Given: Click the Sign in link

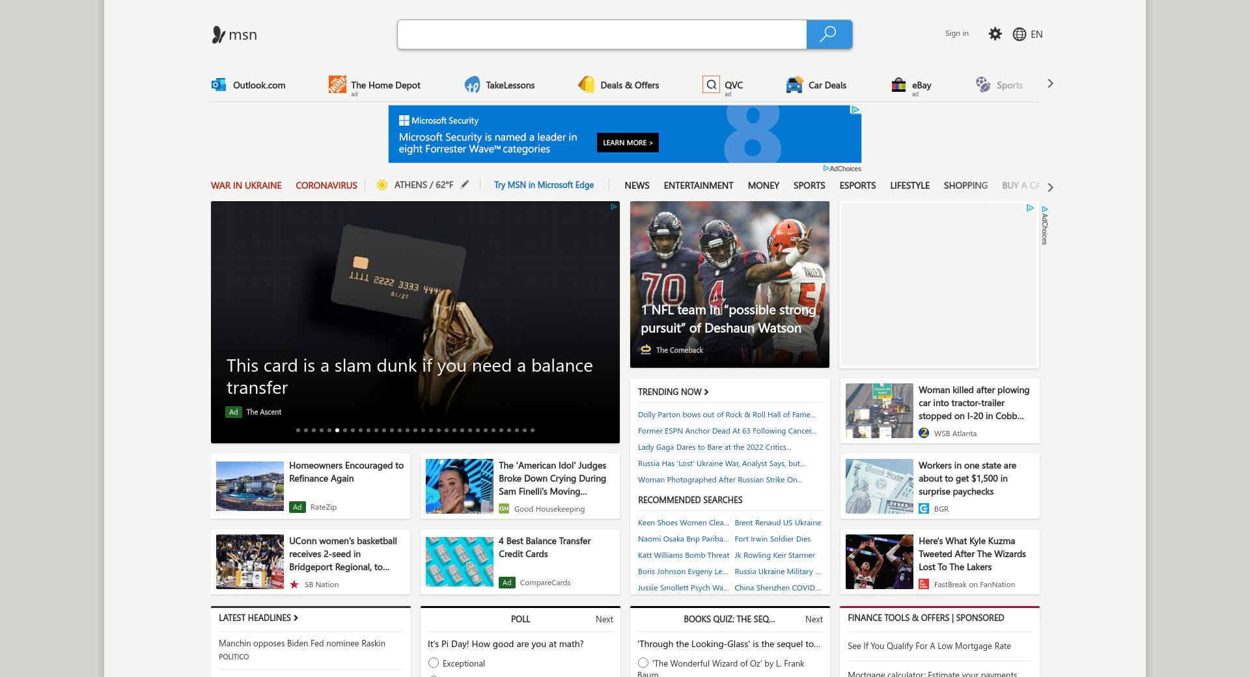Looking at the screenshot, I should point(956,33).
